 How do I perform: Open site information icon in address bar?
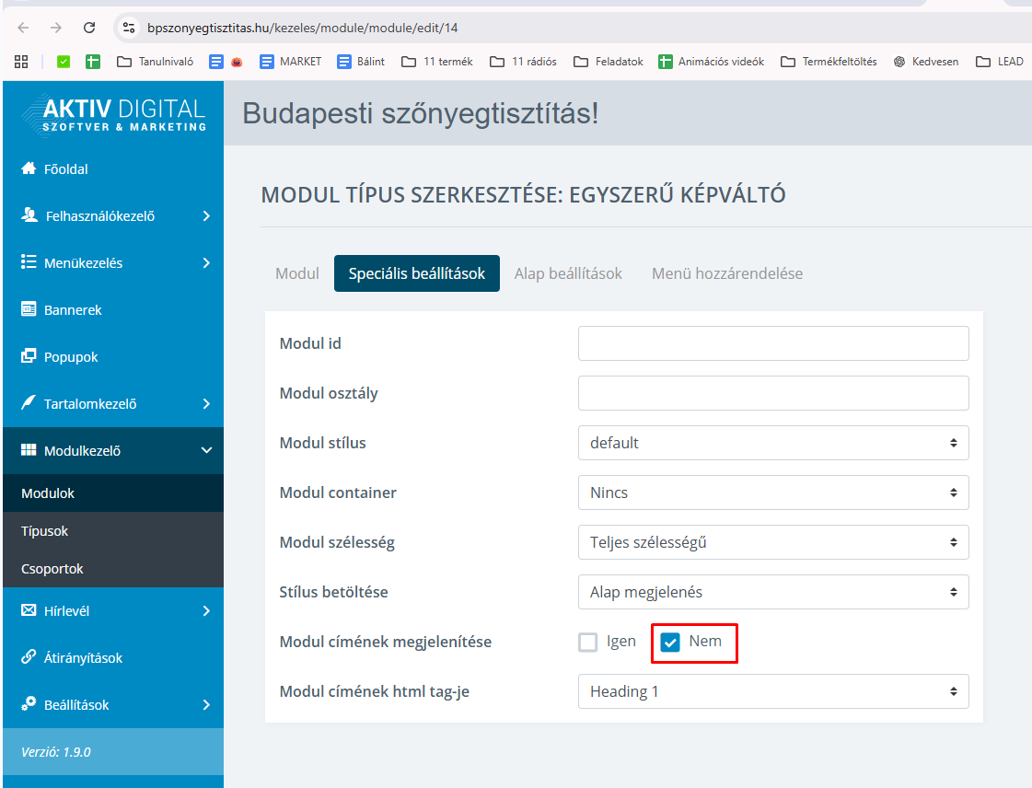pos(129,28)
